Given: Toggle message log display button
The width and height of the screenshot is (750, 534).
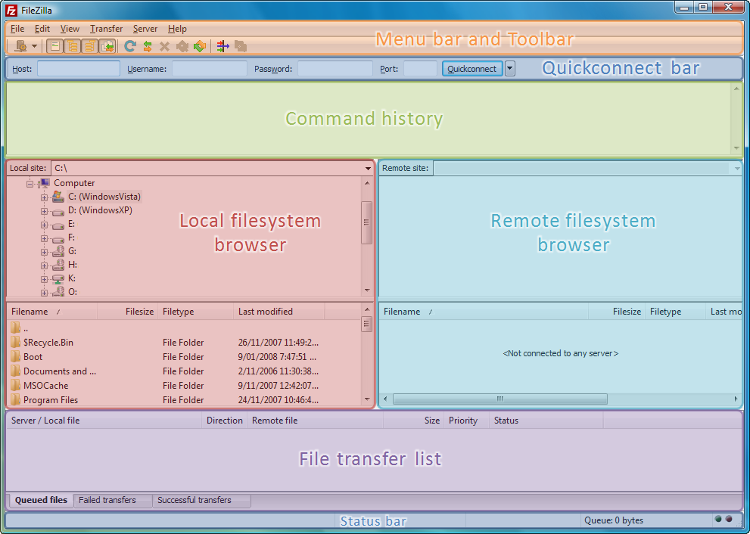Looking at the screenshot, I should pos(55,46).
